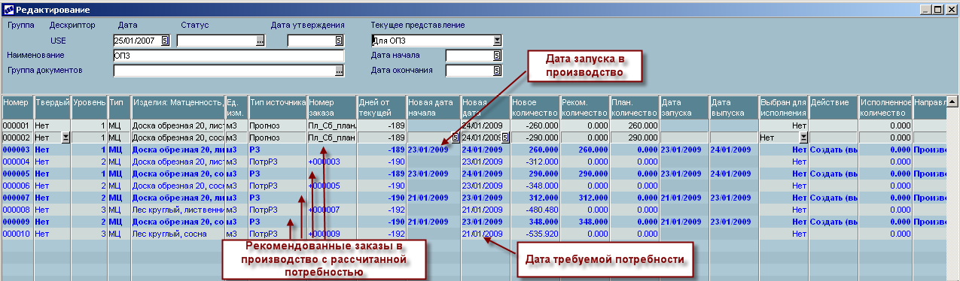The image size is (960, 281).
Task: Click the План. количество column header
Action: 634,107
